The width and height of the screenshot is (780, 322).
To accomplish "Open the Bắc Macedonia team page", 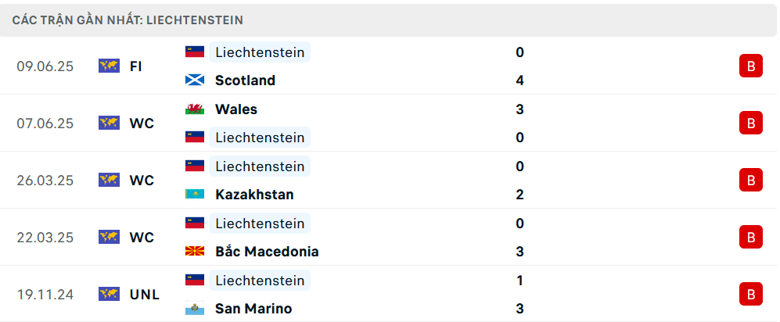I will pos(266,252).
